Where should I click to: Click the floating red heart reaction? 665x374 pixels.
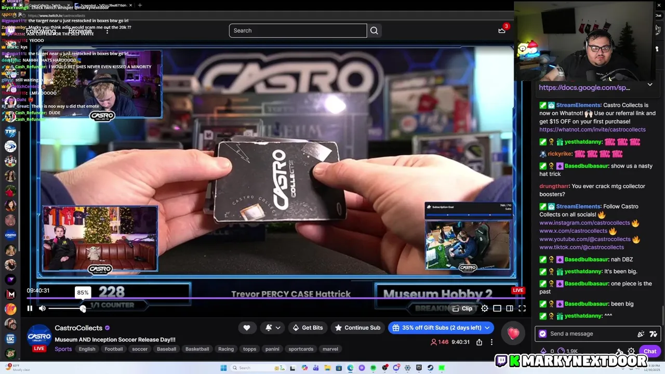[x=513, y=333]
